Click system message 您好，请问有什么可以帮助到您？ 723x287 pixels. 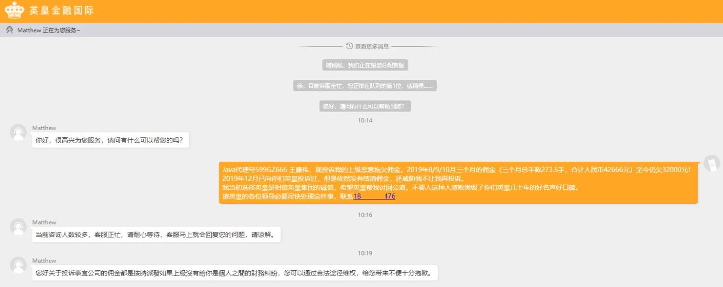coord(365,106)
